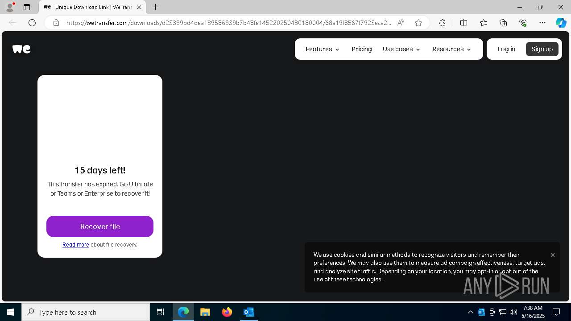Open notifications action center
This screenshot has width=571, height=321.
(x=556, y=312)
